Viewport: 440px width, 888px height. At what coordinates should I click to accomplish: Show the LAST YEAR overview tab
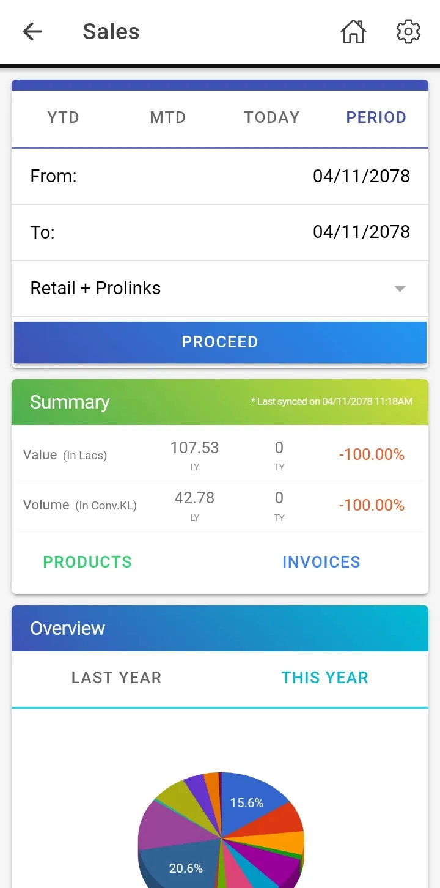pos(116,678)
